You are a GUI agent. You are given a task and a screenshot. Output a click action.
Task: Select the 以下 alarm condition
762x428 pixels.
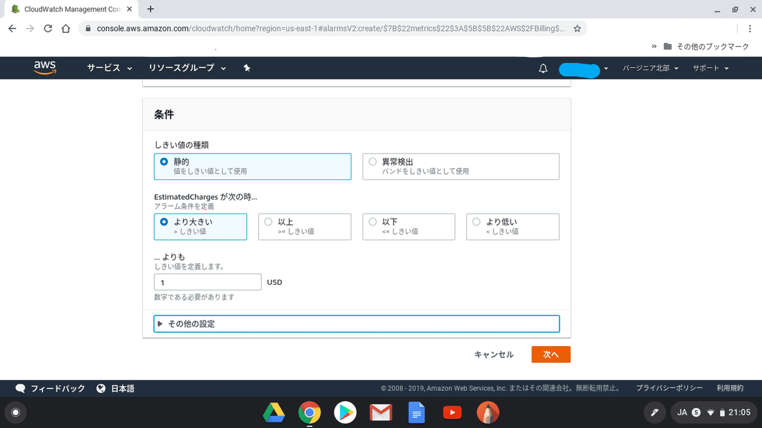point(372,222)
